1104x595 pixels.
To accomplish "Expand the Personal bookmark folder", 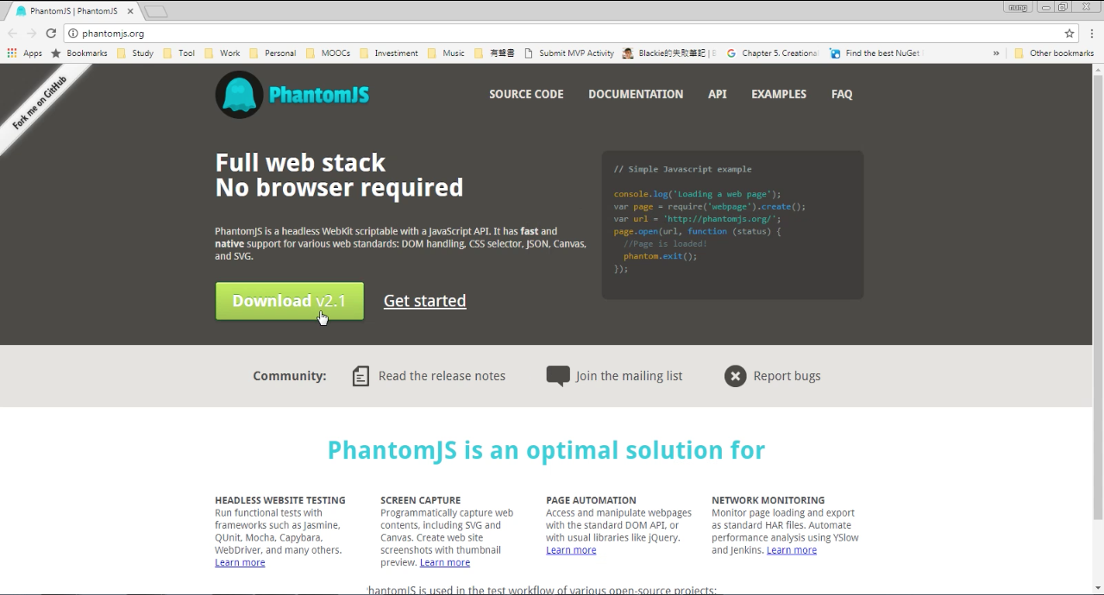I will point(273,53).
